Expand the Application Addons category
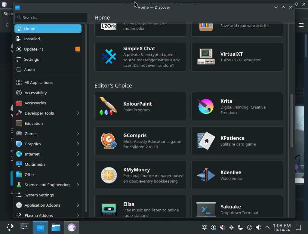308x234 pixels. coord(78,205)
